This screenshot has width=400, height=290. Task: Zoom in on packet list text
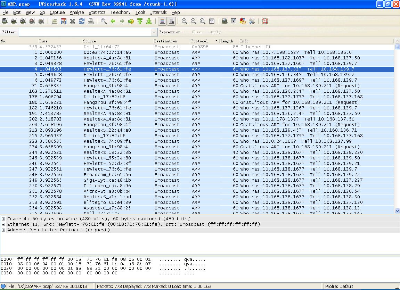click(185, 21)
